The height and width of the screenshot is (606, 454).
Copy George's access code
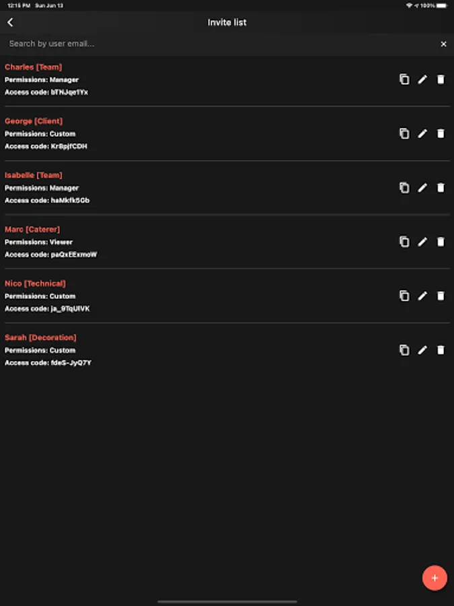(404, 133)
